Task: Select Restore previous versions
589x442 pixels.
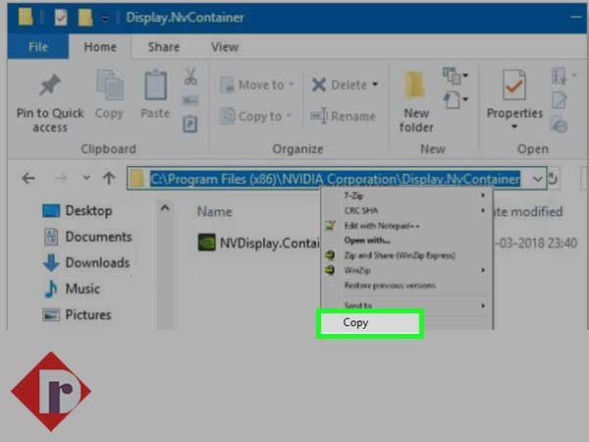Action: [x=406, y=285]
